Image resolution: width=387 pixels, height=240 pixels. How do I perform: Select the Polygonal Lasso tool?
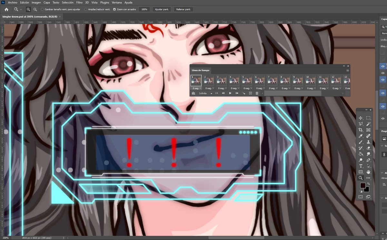361,124
